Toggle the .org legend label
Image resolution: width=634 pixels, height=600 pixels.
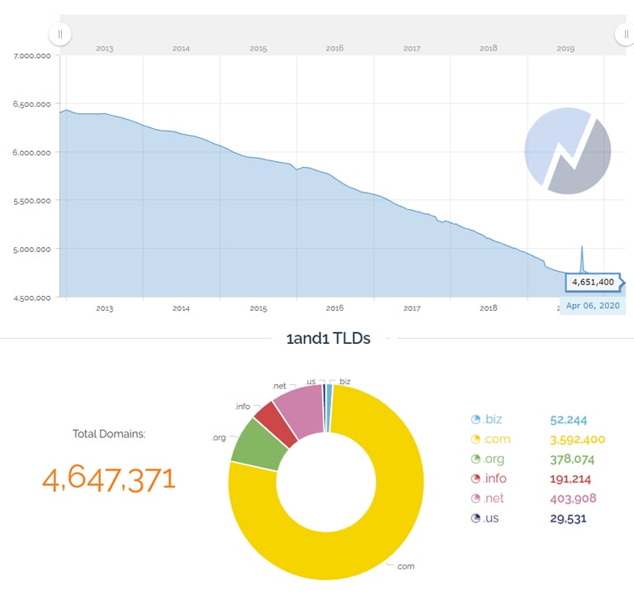(494, 460)
